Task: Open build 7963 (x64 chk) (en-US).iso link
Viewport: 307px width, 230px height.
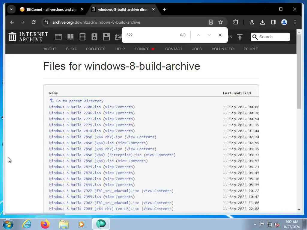Action: pyautogui.click(x=94, y=209)
